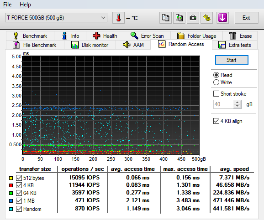The image size is (264, 220).
Task: Start the random access test
Action: coord(232,60)
